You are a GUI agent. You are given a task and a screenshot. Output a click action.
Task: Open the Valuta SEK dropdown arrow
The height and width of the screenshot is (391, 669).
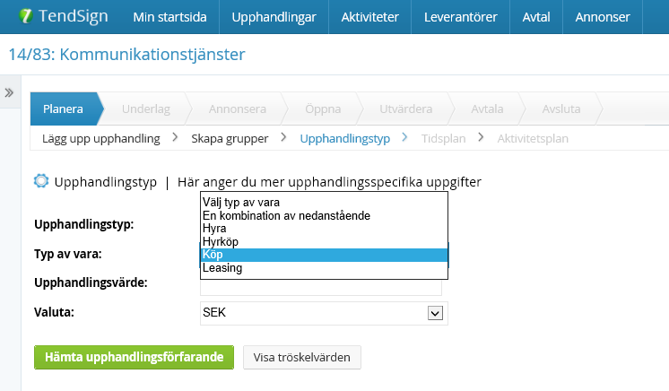pos(435,313)
